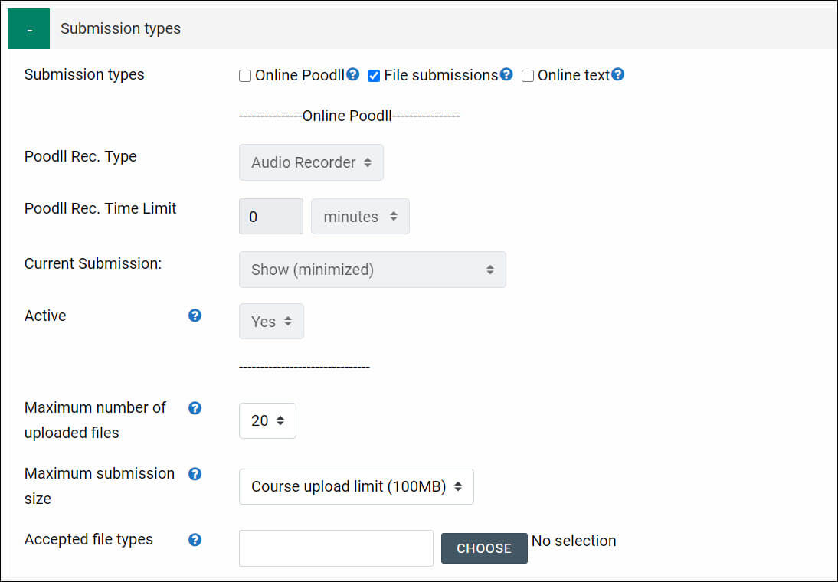Open help for Online text
Viewport: 838px width, 582px height.
pyautogui.click(x=618, y=74)
